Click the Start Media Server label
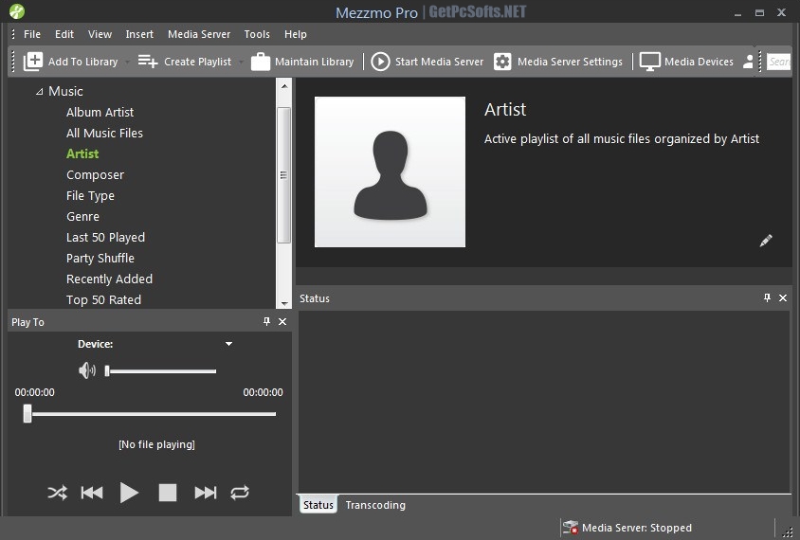 click(x=439, y=62)
